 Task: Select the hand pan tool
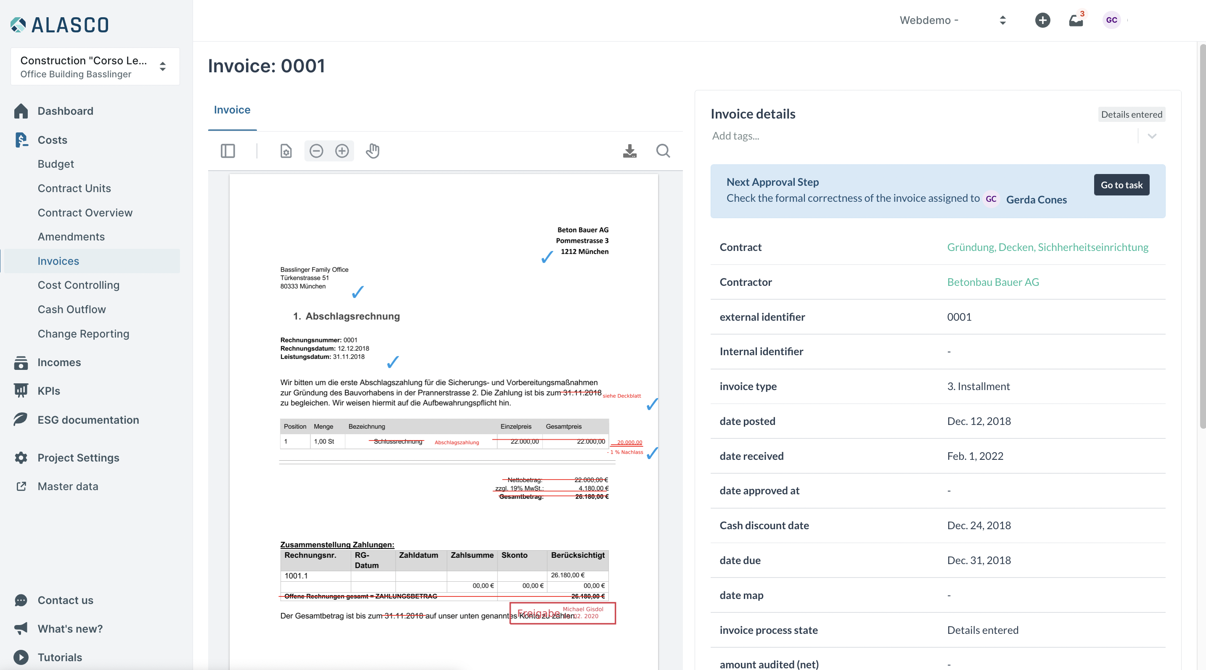[x=373, y=151]
